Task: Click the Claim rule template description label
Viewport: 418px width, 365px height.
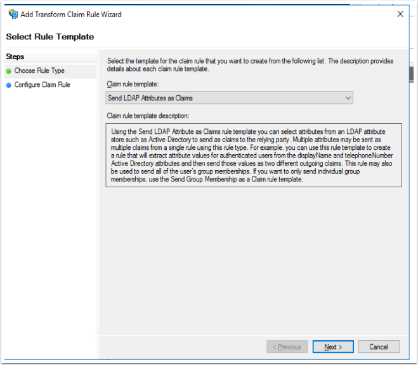Action: coord(148,116)
